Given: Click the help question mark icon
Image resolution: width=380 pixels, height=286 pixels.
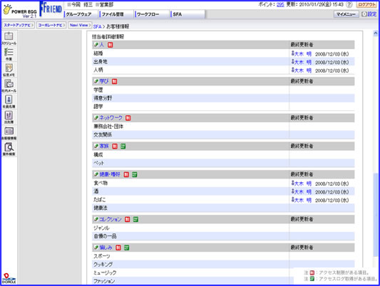Looking at the screenshot, I should pyautogui.click(x=349, y=4).
